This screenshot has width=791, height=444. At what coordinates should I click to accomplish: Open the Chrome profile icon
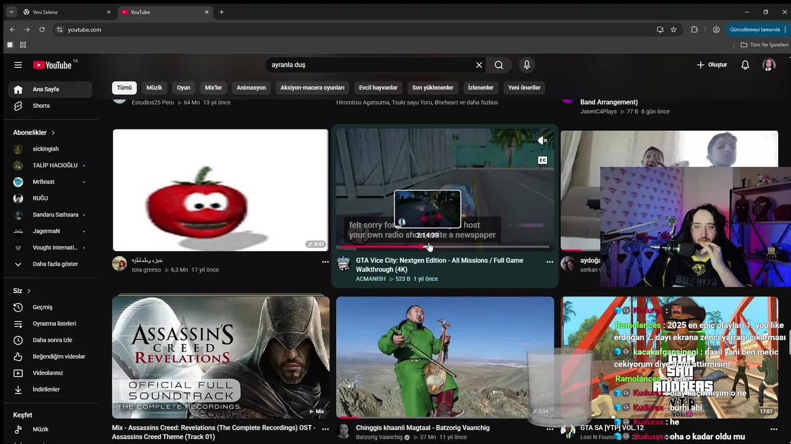[716, 30]
